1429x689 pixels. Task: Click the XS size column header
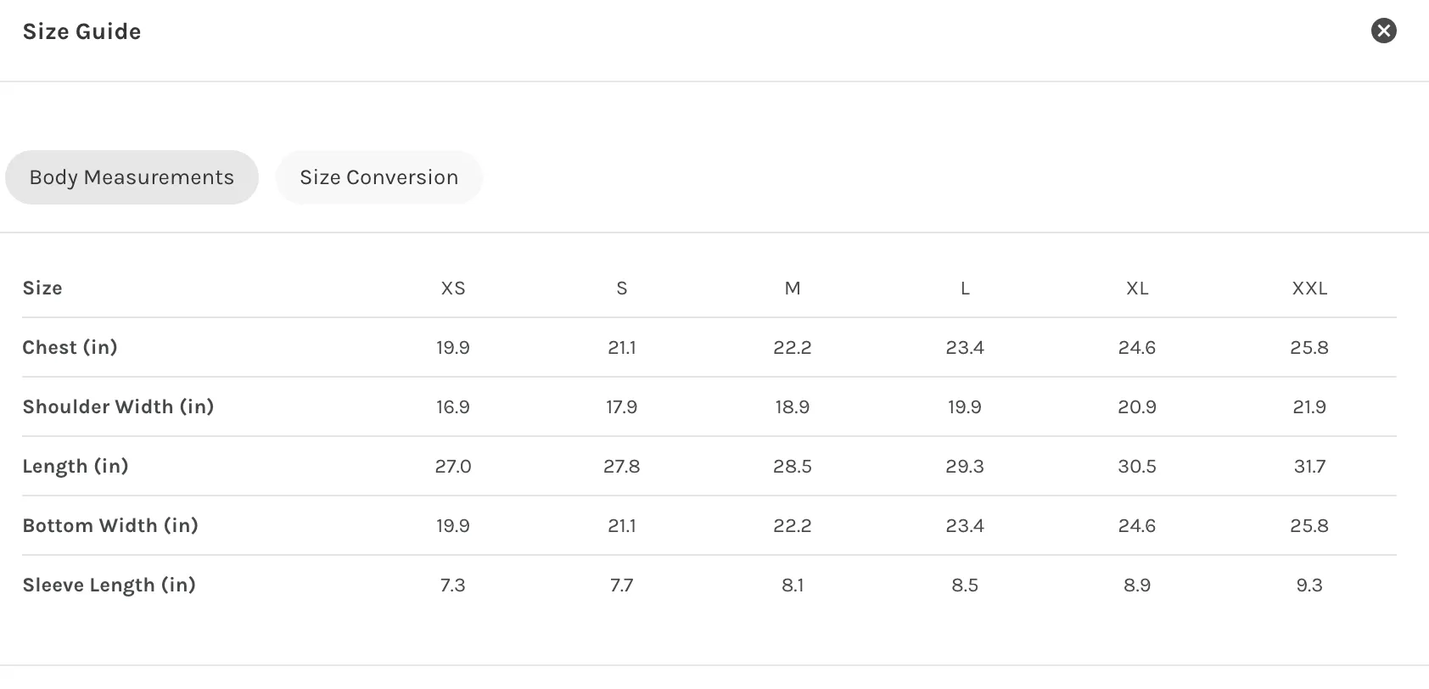(x=453, y=288)
